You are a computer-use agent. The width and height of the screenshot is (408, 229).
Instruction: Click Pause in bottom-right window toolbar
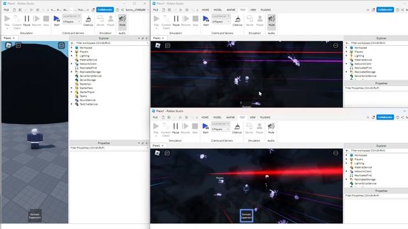(176, 128)
